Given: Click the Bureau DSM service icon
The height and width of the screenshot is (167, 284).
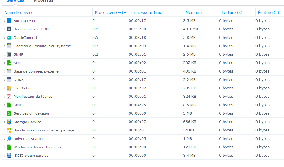Looking at the screenshot, I should point(9,21).
